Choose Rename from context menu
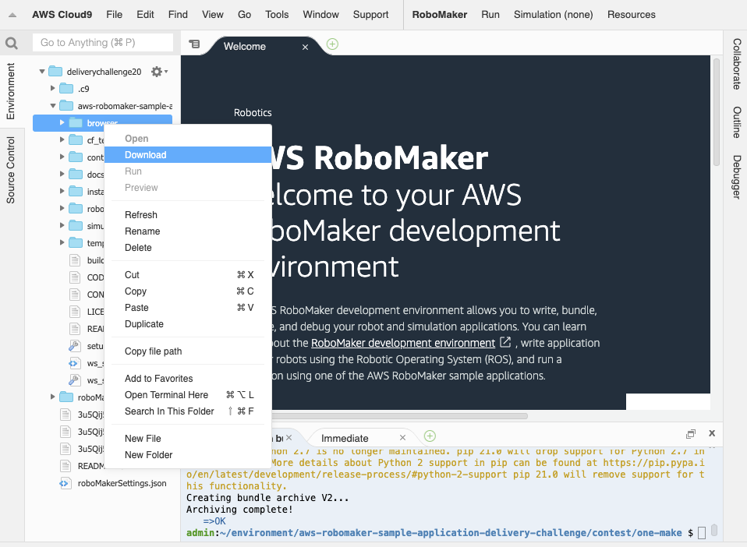The image size is (747, 547). 188,231
